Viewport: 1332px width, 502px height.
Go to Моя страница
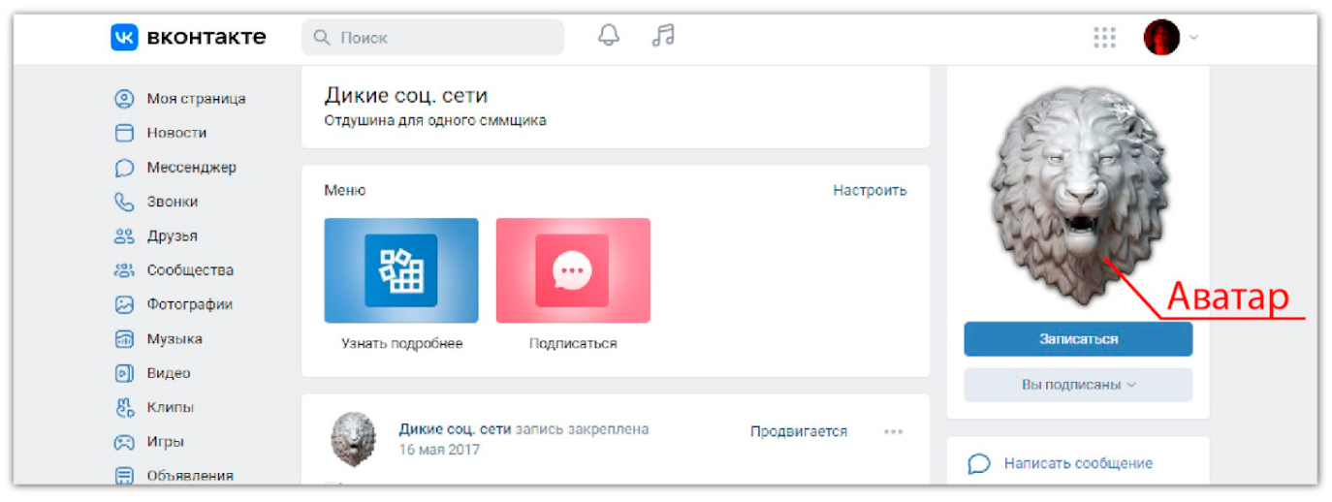196,99
